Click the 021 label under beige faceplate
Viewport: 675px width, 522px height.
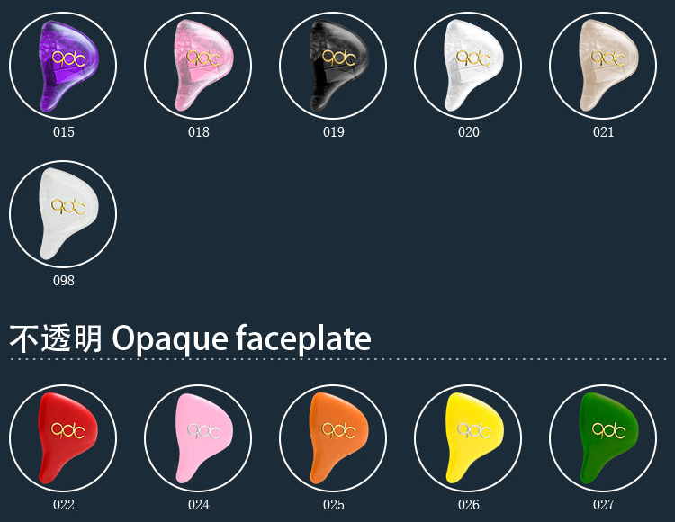click(x=604, y=132)
